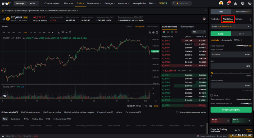Open the profile avatar menu
The height and width of the screenshot is (138, 254).
[x=221, y=3]
